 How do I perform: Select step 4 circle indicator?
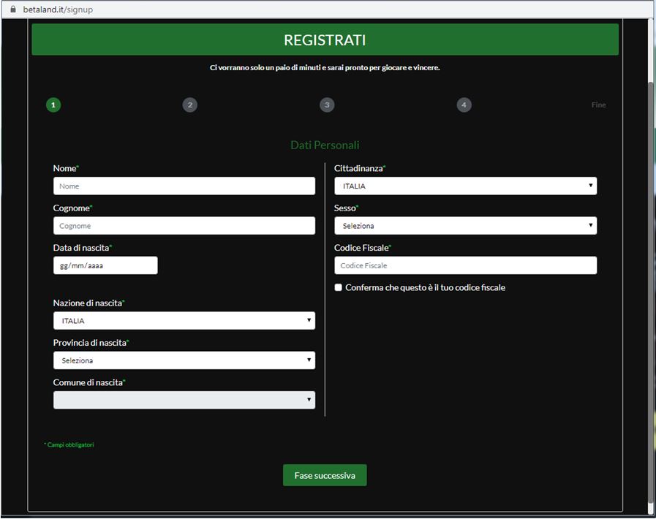464,105
